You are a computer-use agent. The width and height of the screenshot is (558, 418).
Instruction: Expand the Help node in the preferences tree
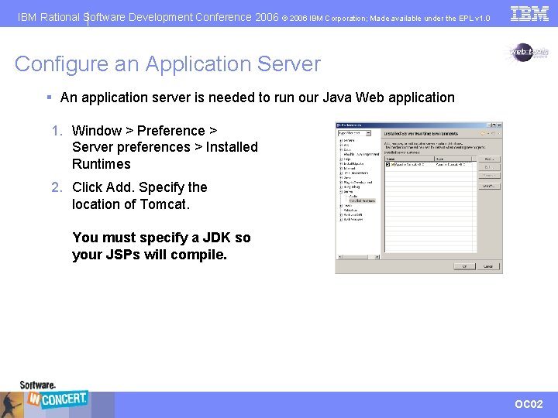(341, 159)
